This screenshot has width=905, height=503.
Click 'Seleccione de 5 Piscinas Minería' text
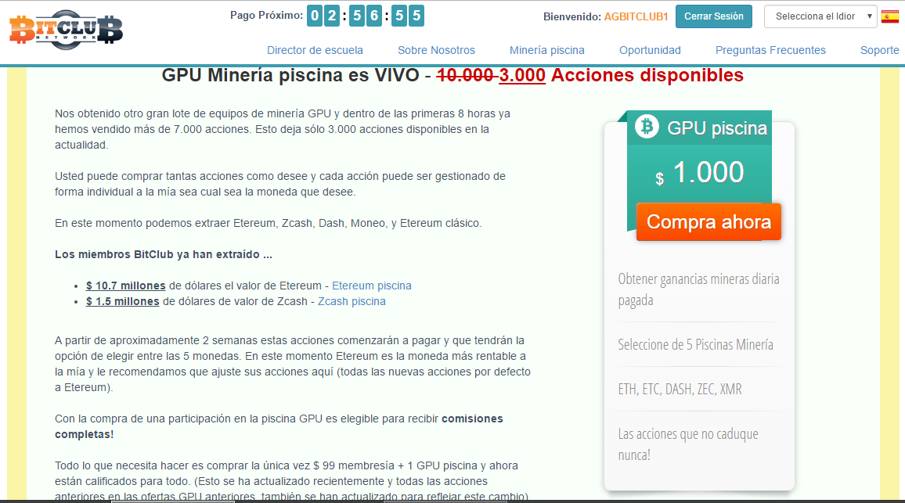695,344
